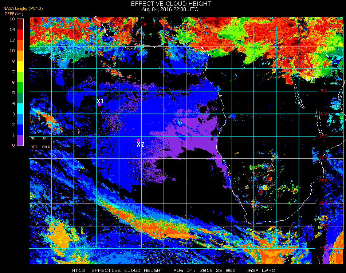Click the 'ZEFF (km)' colorbar heading

(14, 14)
